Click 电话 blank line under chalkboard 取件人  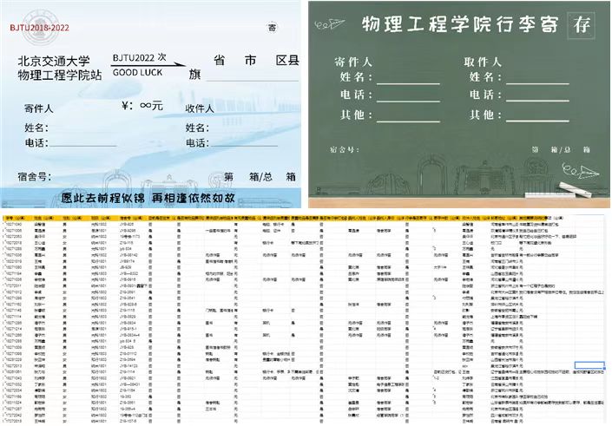click(x=537, y=101)
